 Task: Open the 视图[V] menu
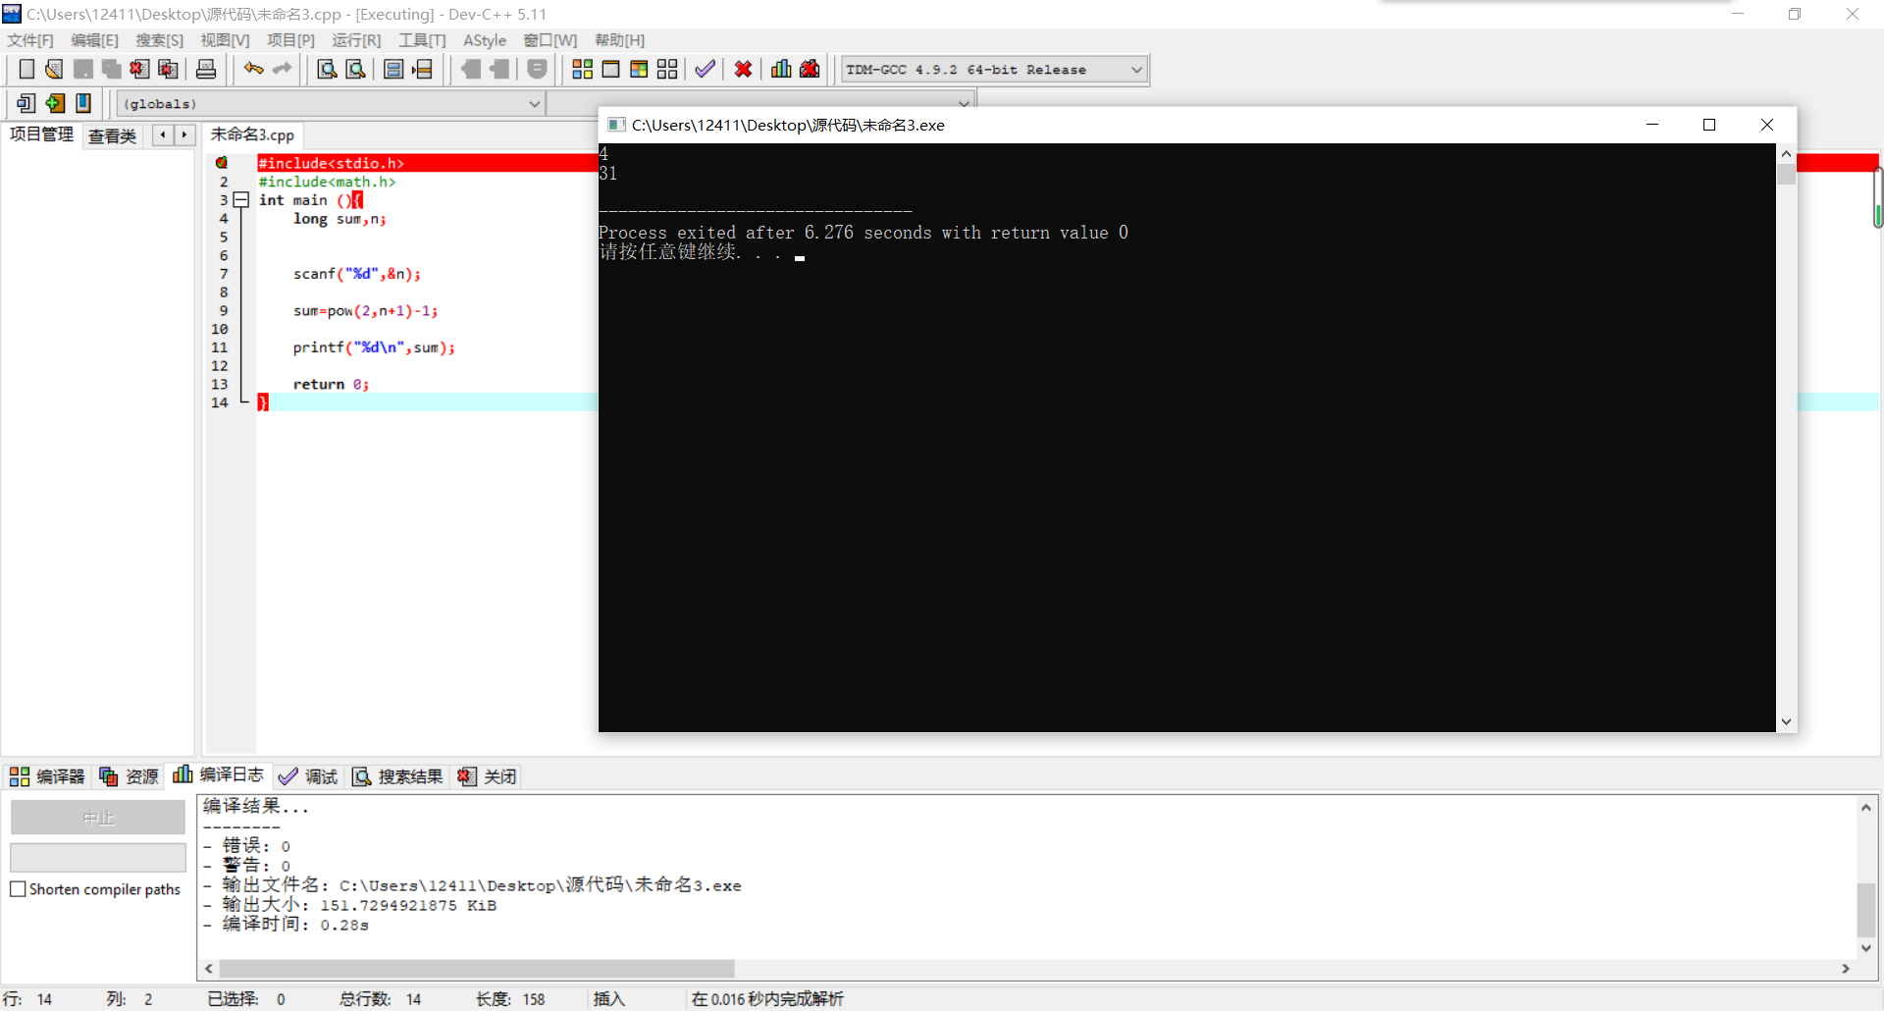pos(225,40)
